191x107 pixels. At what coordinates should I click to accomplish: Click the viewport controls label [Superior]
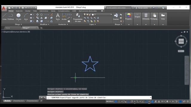[8, 32]
